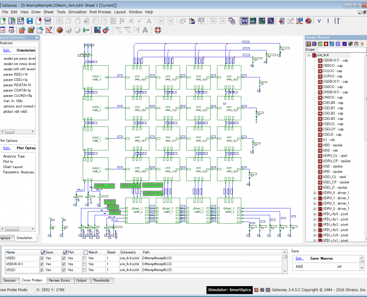Switch to the Review Errors tab

pyautogui.click(x=60, y=280)
